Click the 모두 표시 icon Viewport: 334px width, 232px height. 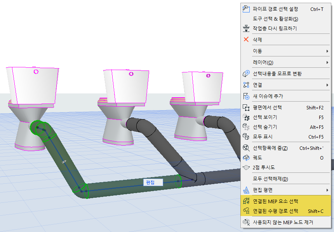coord(246,137)
